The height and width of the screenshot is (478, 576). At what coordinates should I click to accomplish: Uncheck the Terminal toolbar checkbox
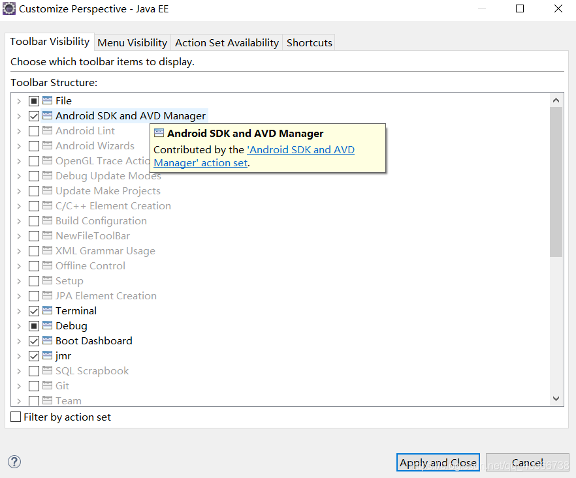tap(34, 311)
